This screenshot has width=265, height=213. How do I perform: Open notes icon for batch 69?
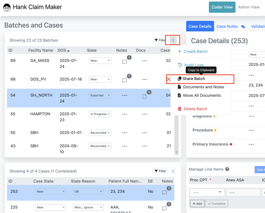point(125,62)
